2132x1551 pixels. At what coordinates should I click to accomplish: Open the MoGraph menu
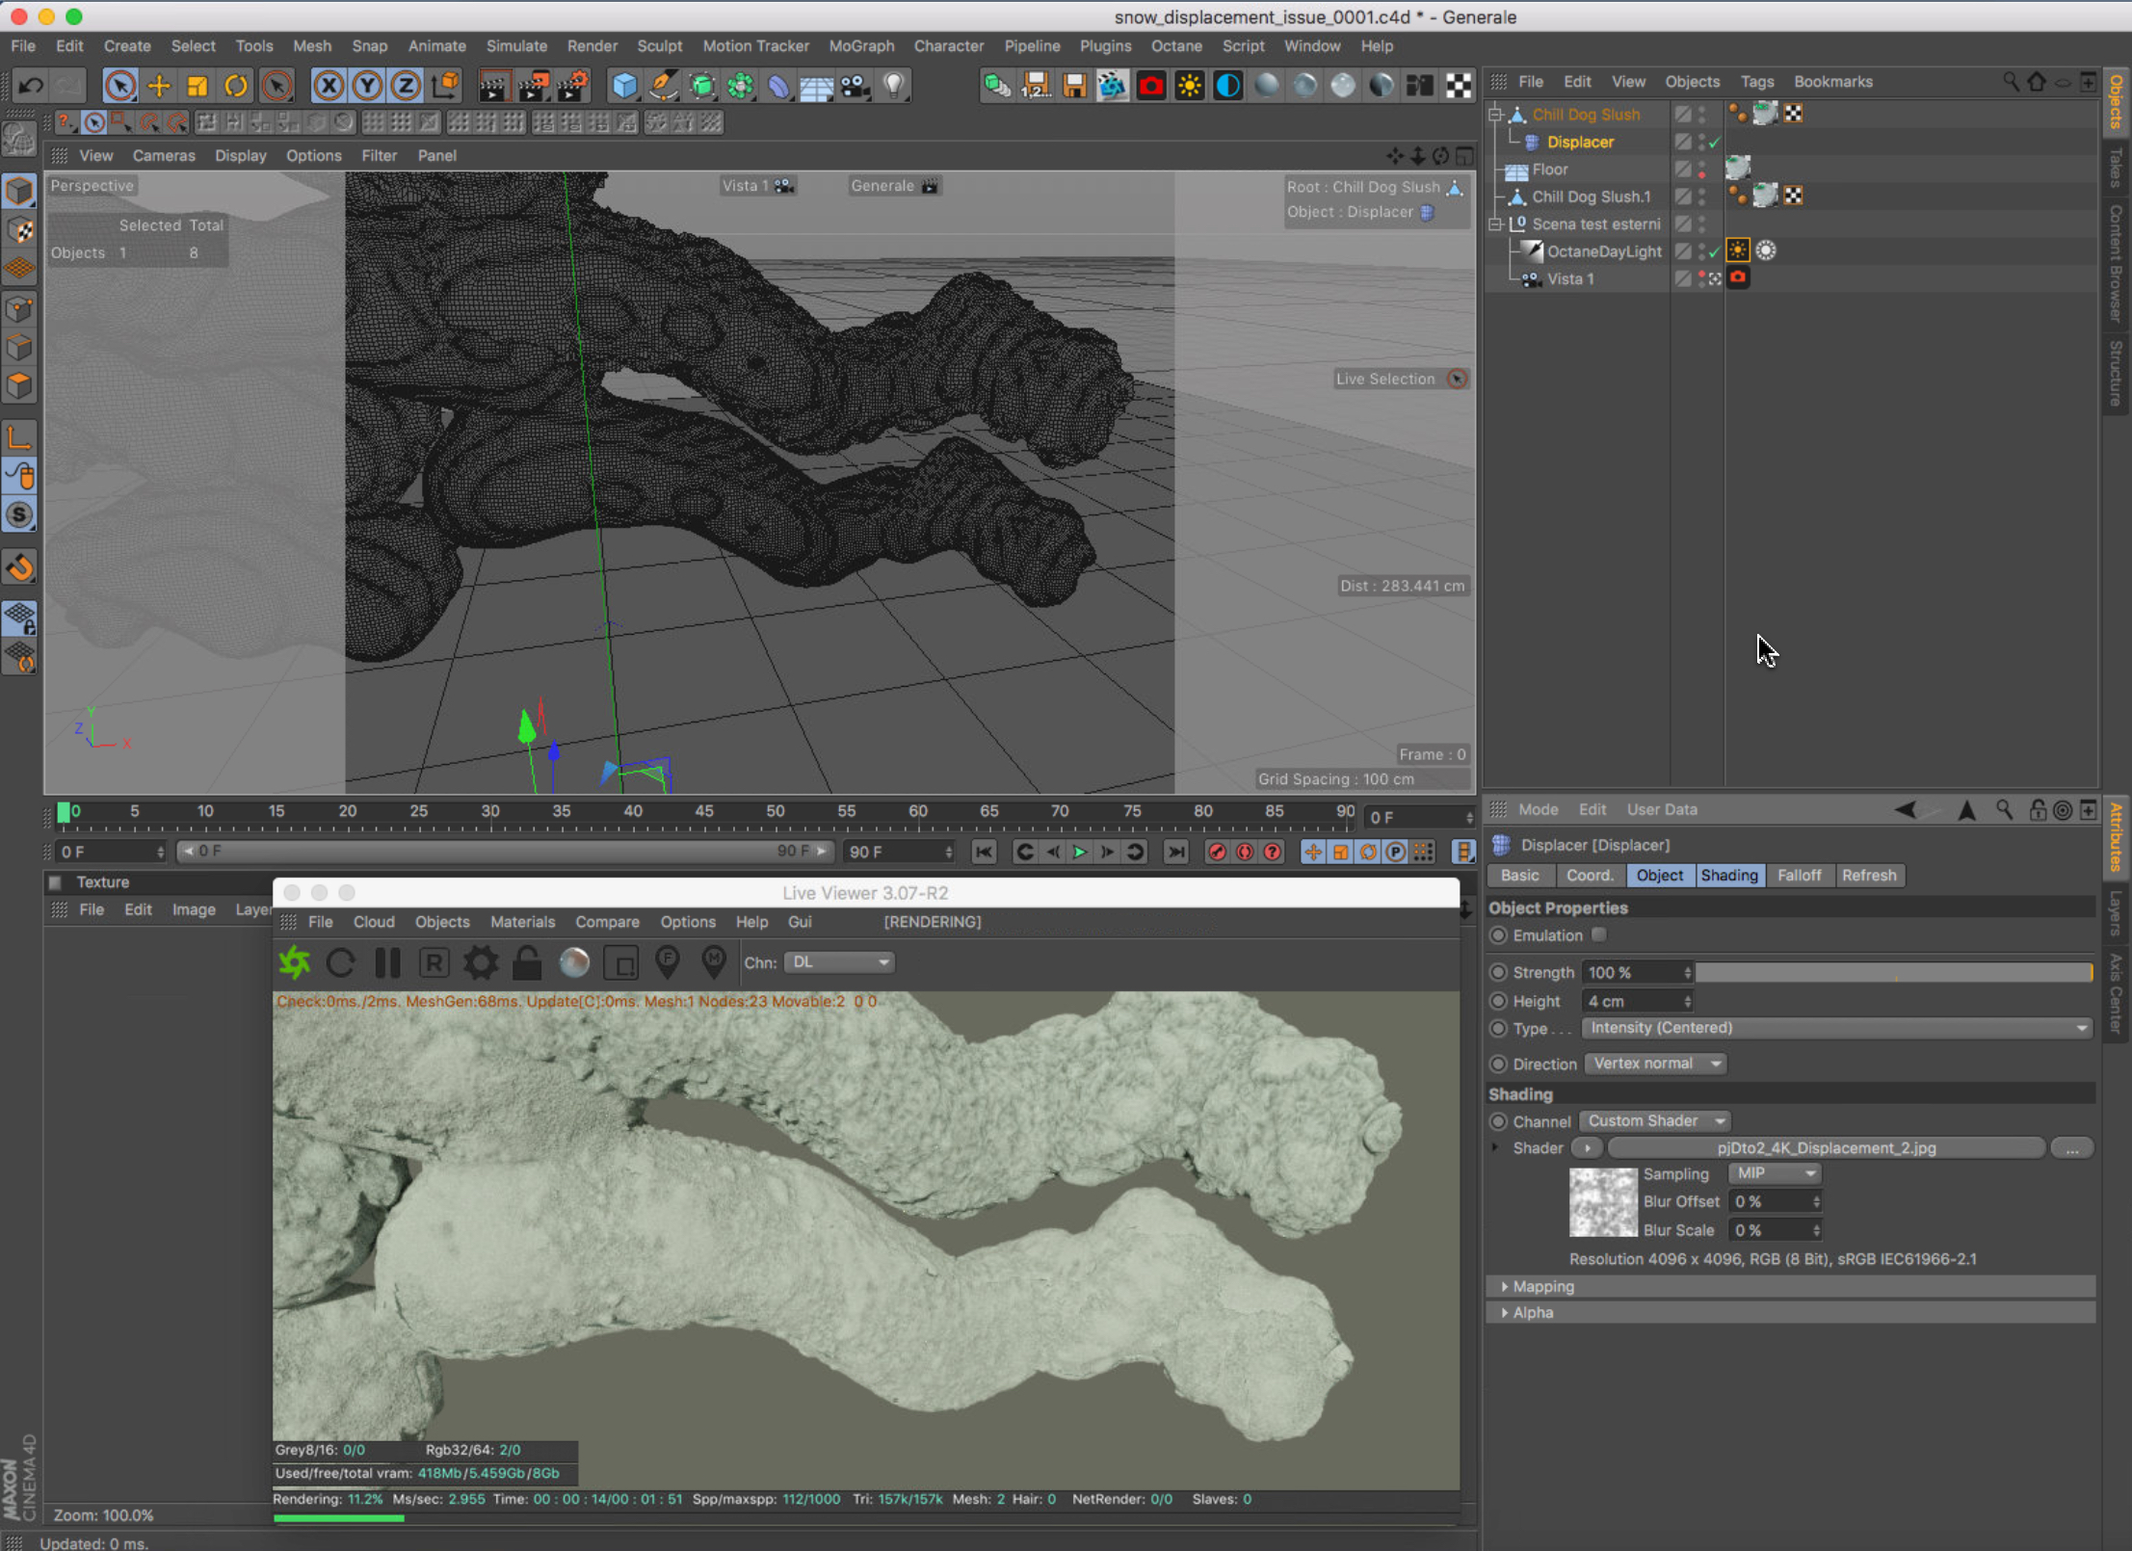(x=860, y=45)
